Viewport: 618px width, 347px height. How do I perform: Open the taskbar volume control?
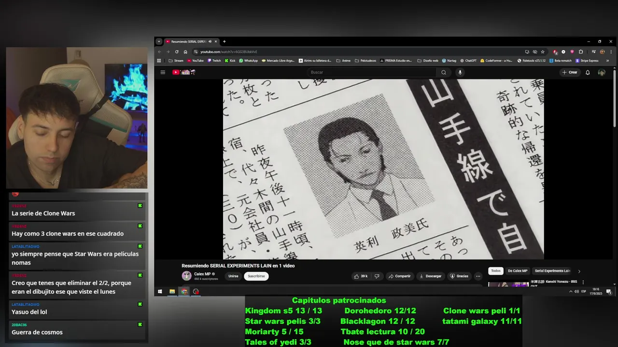576,292
